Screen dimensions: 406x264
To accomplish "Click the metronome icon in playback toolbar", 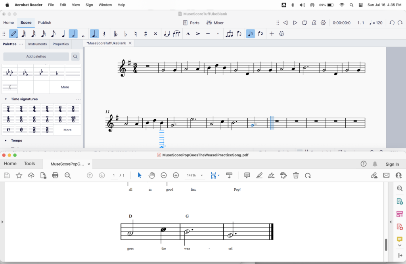I will coord(314,23).
